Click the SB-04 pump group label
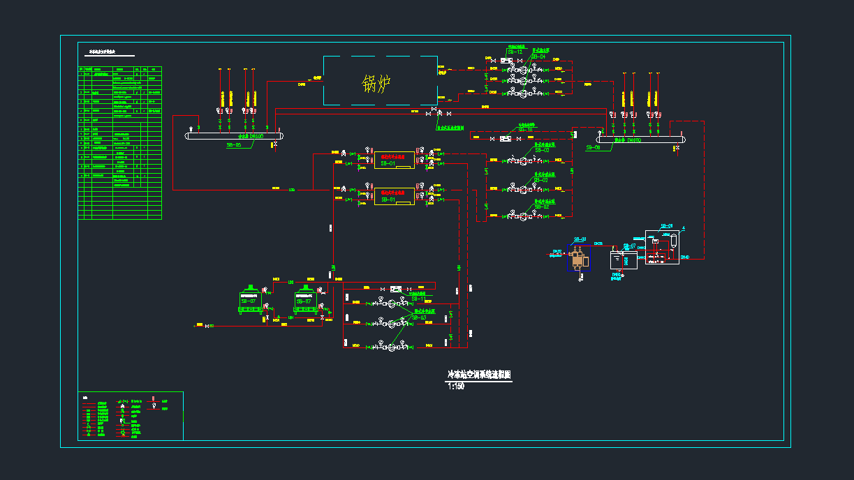 coord(538,57)
